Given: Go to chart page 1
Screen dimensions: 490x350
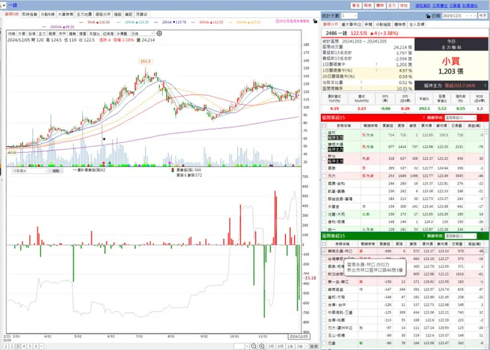Looking at the screenshot, I should point(6,346).
